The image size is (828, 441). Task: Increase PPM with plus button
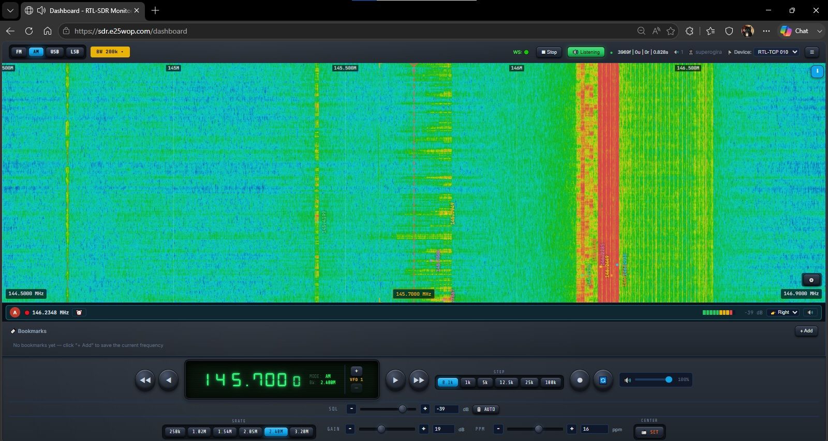pyautogui.click(x=572, y=429)
